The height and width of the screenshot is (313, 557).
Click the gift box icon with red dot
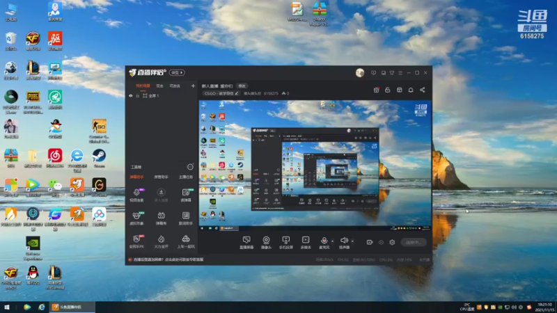click(377, 90)
